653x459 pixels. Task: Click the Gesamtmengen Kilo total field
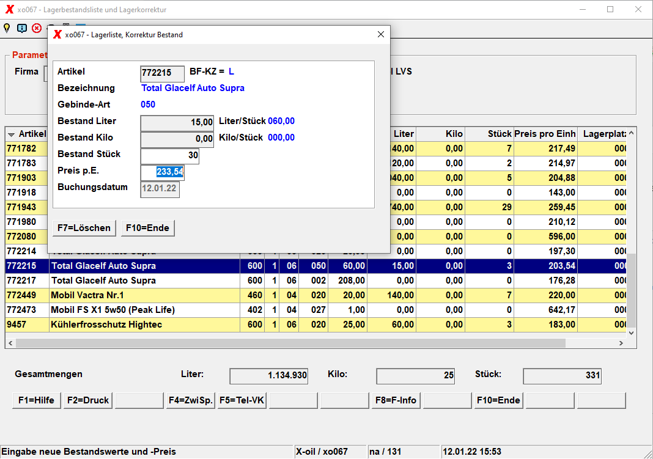(x=415, y=376)
